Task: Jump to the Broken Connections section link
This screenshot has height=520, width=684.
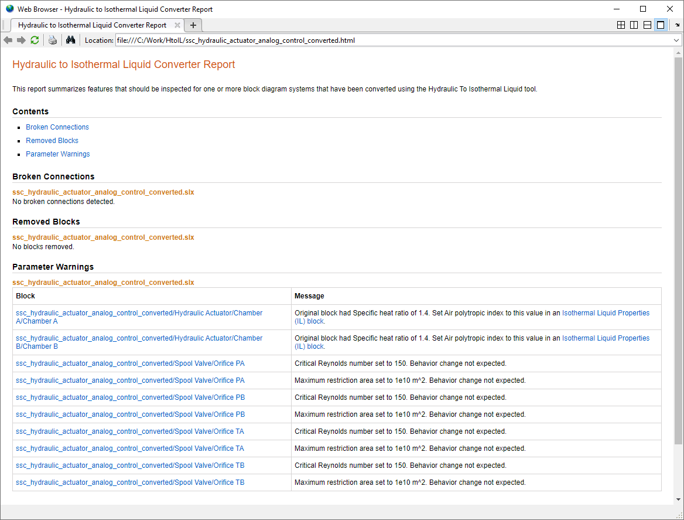Action: (x=57, y=127)
